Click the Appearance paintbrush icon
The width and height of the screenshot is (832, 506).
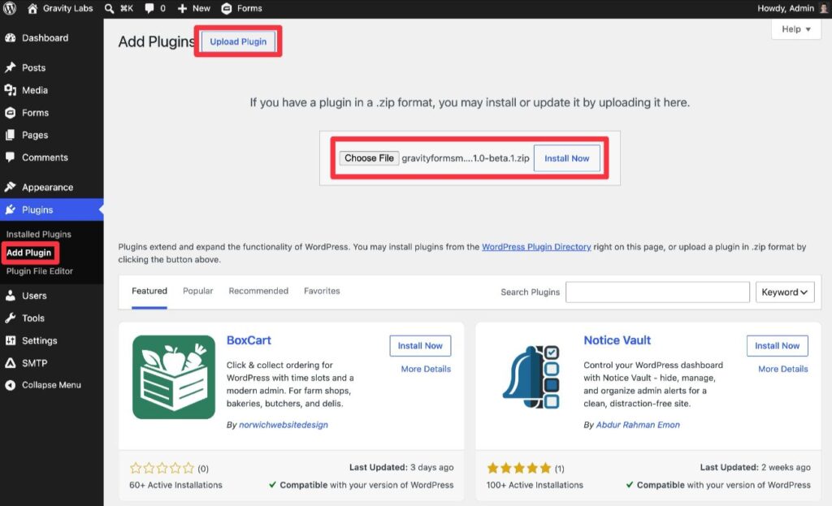(x=10, y=187)
